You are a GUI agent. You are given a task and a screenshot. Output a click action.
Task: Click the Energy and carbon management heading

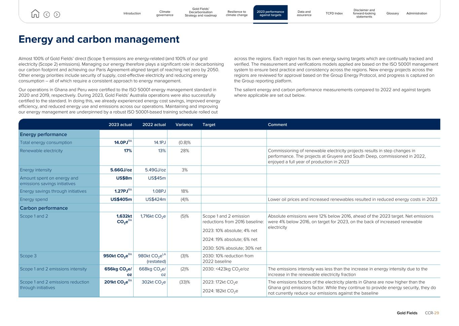point(99,39)
